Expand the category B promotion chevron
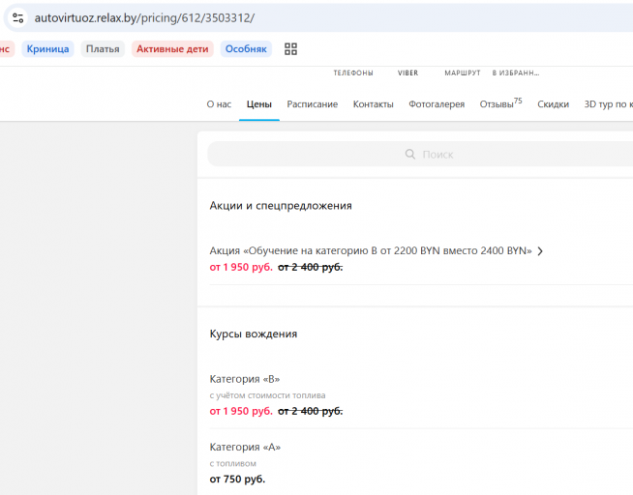This screenshot has width=633, height=495. 540,251
